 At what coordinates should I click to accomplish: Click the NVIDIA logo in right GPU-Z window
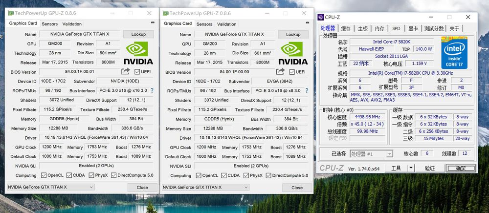point(293,53)
